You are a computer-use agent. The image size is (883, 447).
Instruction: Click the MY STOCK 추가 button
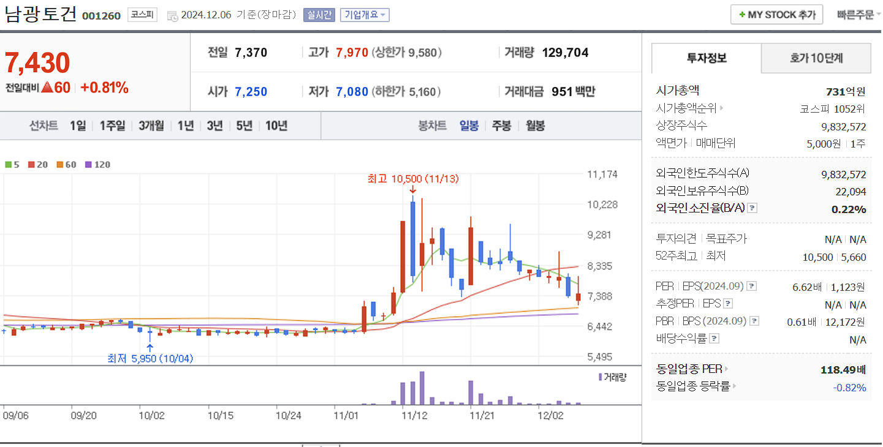(x=776, y=14)
